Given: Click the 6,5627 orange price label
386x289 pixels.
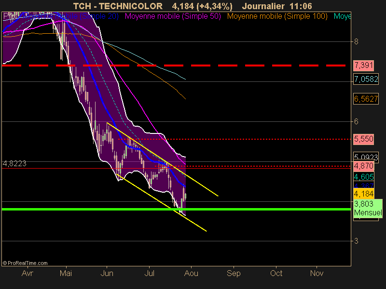Looking at the screenshot, I should [366, 99].
